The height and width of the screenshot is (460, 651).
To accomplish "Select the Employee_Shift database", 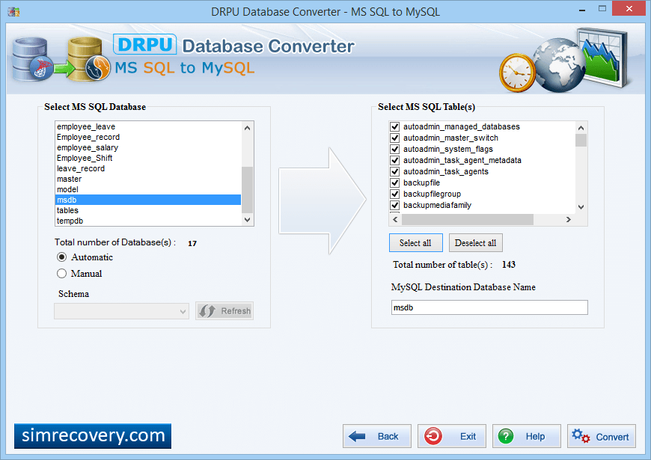I will [148, 158].
